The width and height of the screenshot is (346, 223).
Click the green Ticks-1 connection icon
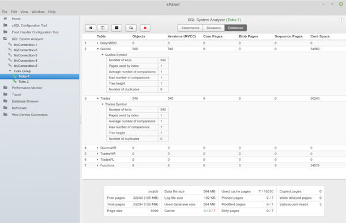(15, 76)
